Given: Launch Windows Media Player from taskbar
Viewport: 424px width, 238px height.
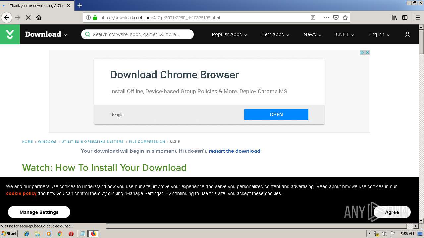Looking at the screenshot, I should [x=49, y=234].
